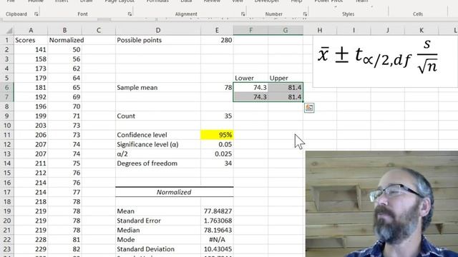Screen dimensions: 458x257
Task: Select the median value 78.19643
Action: pyautogui.click(x=217, y=230)
